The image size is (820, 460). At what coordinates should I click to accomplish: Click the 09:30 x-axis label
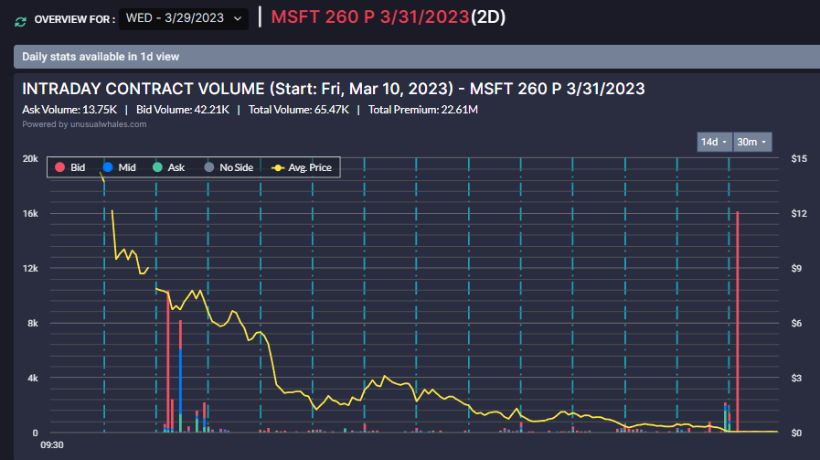point(52,445)
